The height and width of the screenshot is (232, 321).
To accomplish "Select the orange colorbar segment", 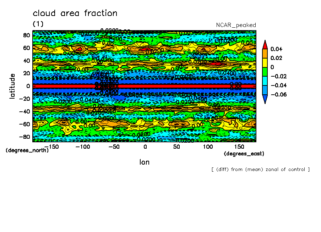I will pyautogui.click(x=265, y=53).
